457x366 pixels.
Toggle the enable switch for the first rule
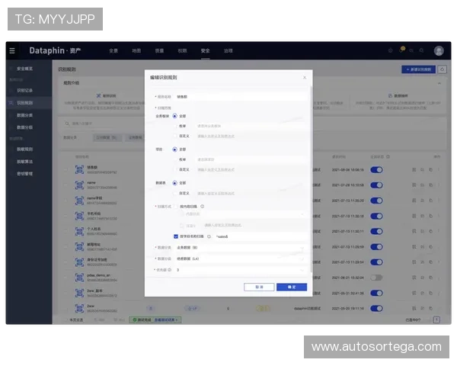pyautogui.click(x=376, y=170)
